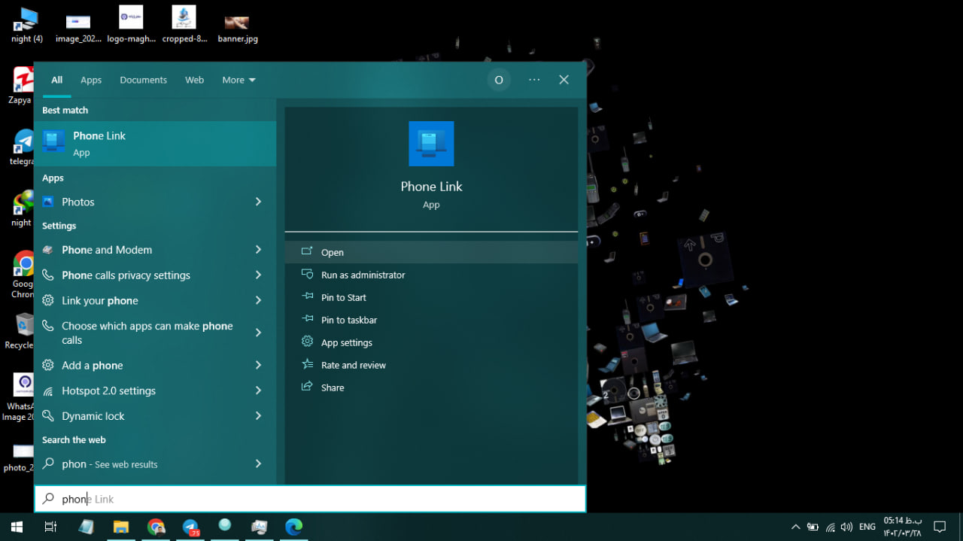Click the search input box
Viewport: 963px width, 541px height.
coord(316,499)
